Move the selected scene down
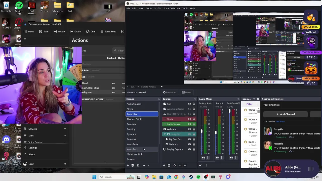This screenshot has width=322, height=181. (x=148, y=165)
